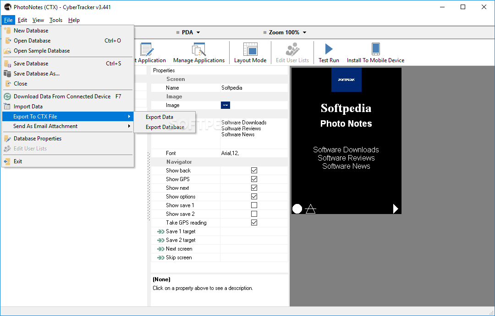Image resolution: width=495 pixels, height=316 pixels.
Task: Open the Help menu
Action: coord(74,20)
